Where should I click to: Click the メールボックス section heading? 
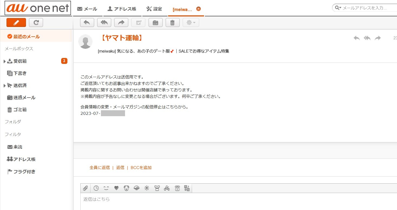(19, 49)
